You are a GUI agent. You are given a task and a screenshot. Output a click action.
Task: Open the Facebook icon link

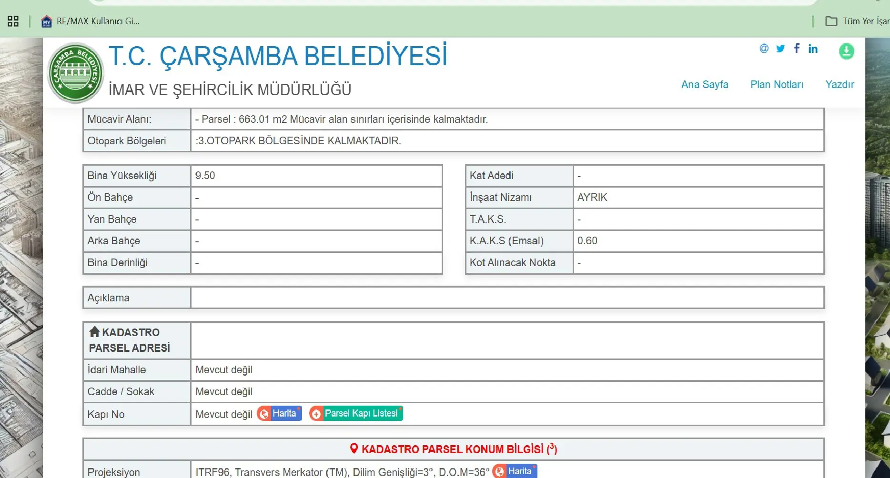coord(797,48)
